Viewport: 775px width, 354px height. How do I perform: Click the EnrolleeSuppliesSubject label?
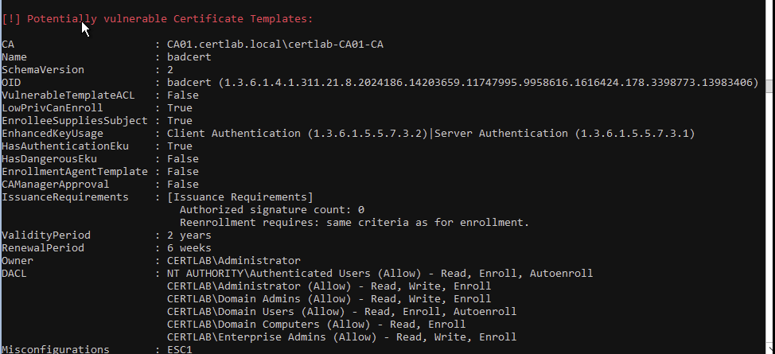click(x=75, y=120)
